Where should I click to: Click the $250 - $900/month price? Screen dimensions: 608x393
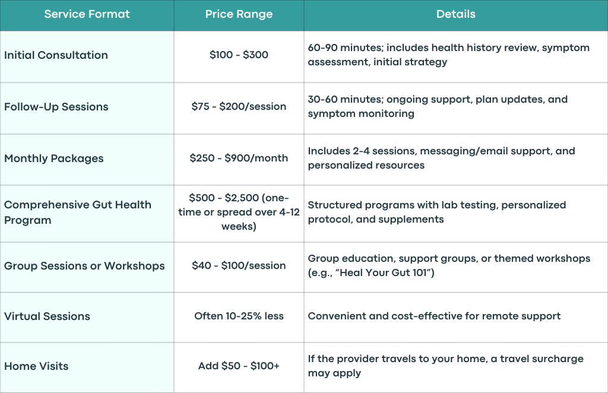coord(239,159)
